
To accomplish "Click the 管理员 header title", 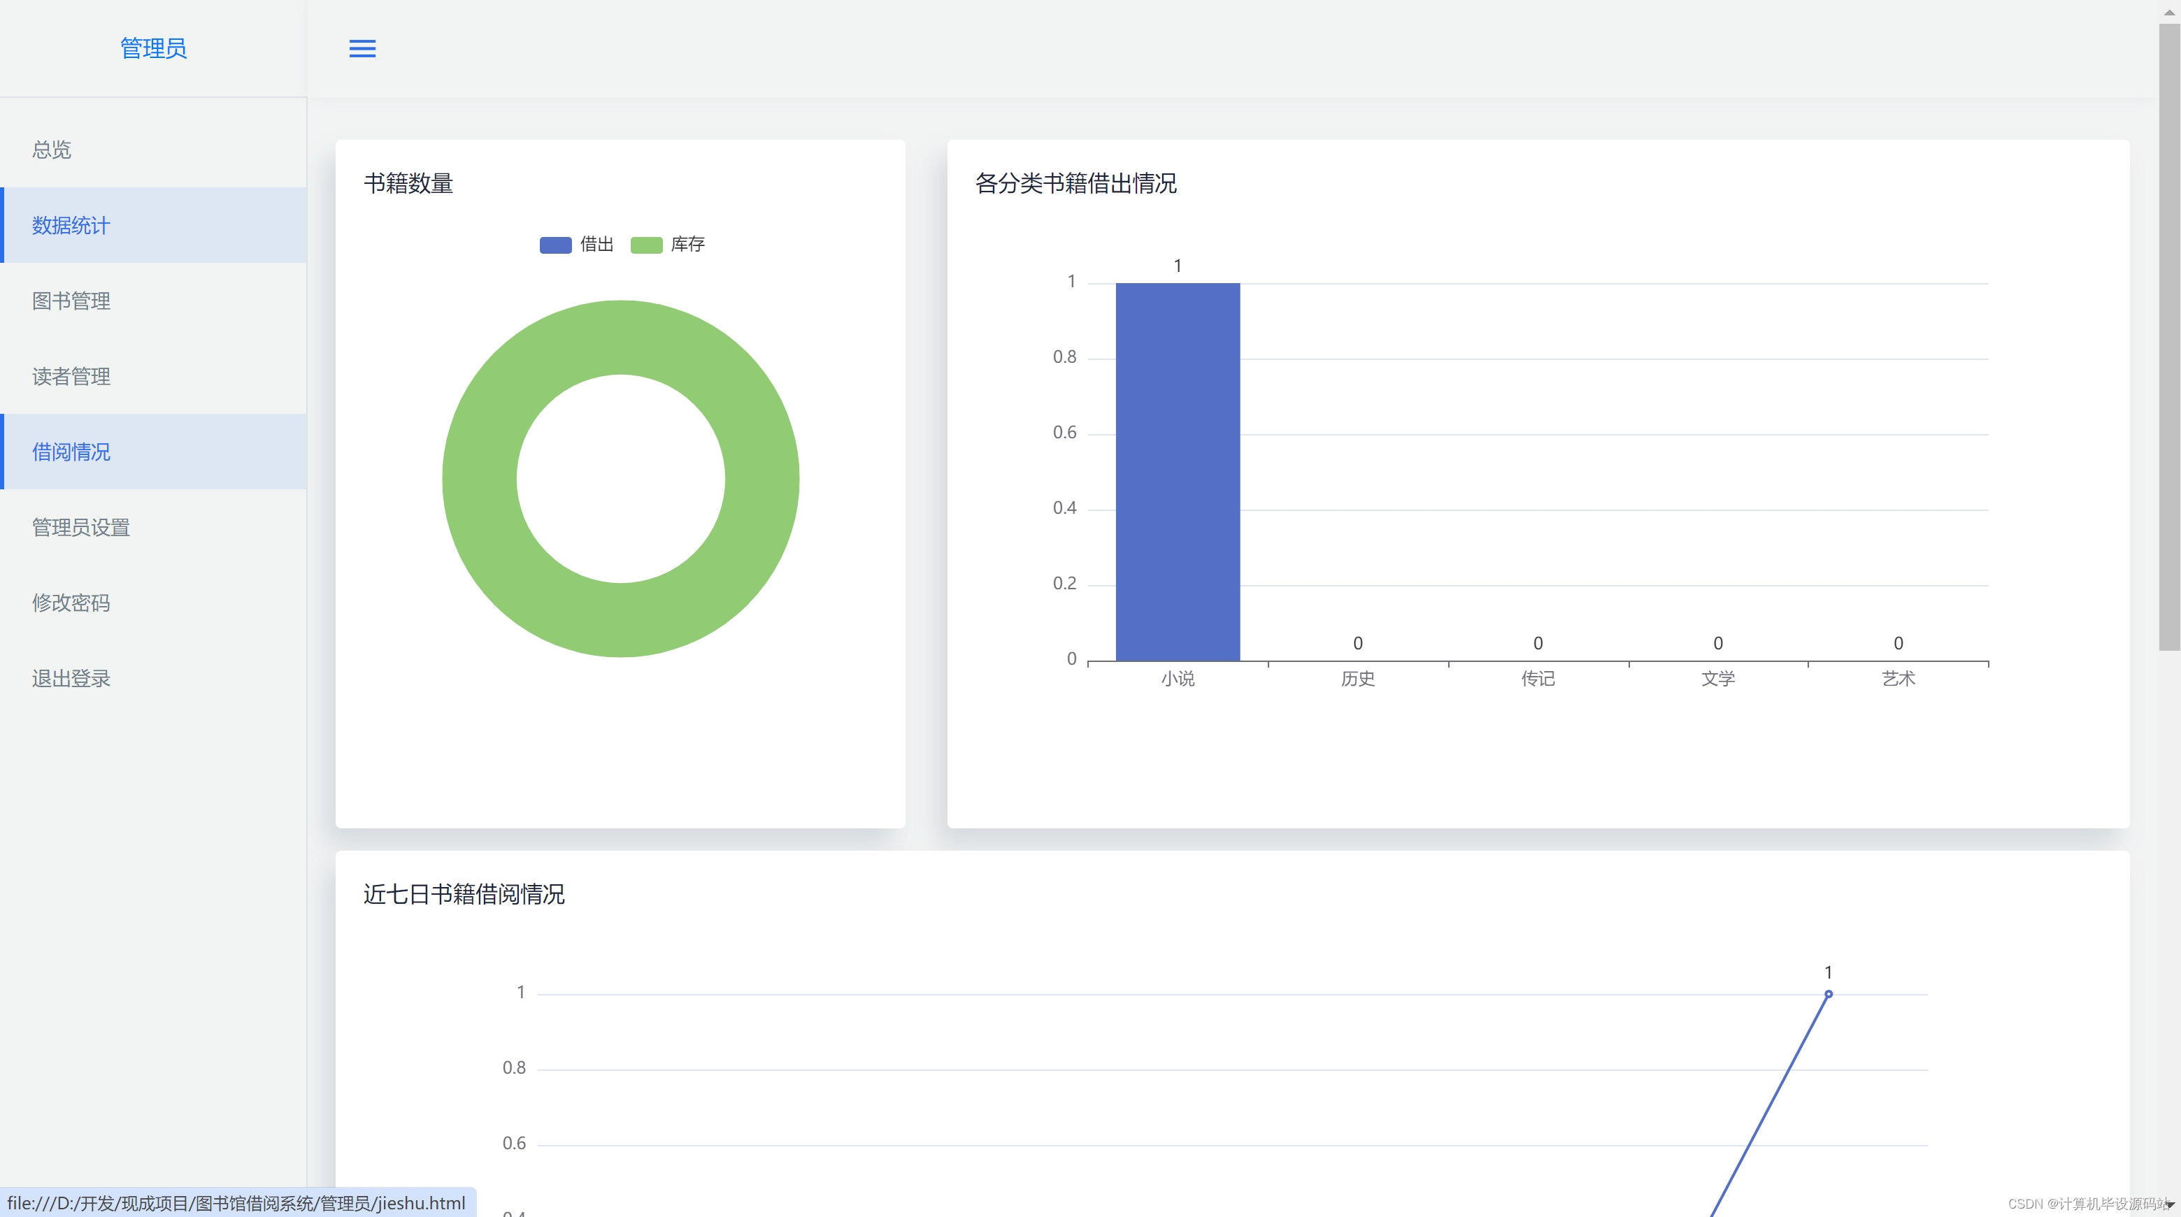I will tap(153, 48).
